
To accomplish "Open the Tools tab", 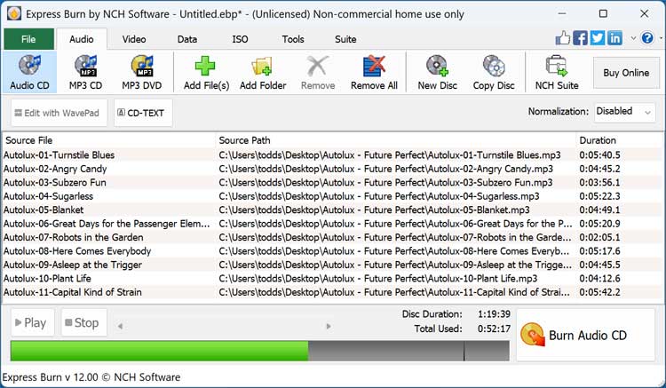I will click(x=293, y=39).
